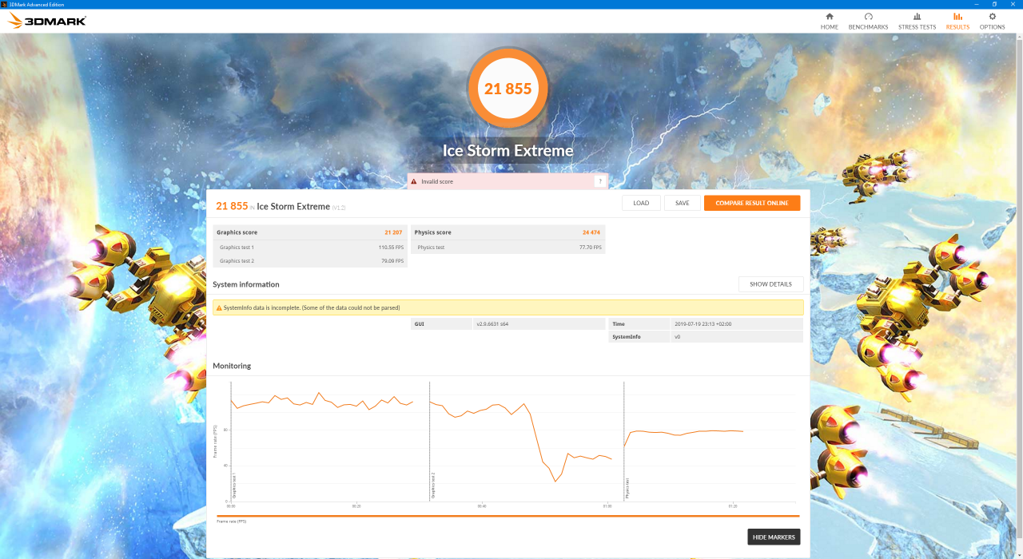
Task: Click the Graphics test 2 row
Action: 310,261
